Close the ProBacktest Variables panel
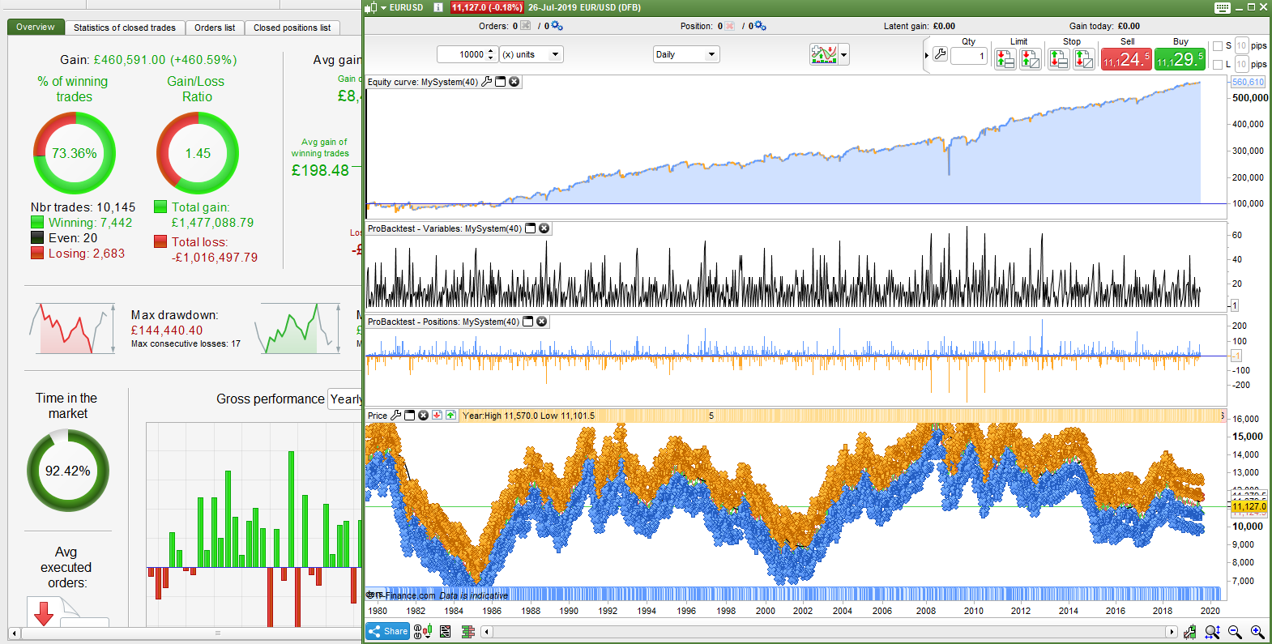 544,228
